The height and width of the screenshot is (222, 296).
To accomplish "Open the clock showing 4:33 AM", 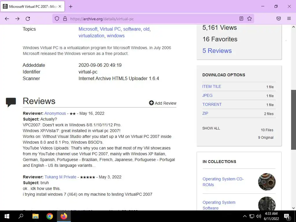I will point(271,216).
